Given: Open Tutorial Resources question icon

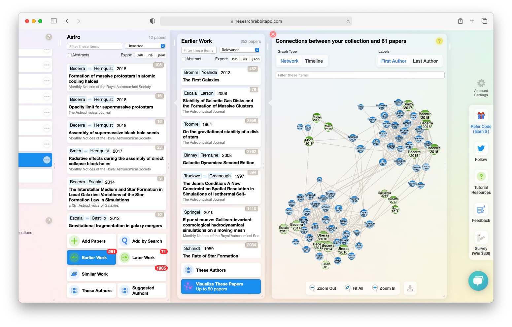Looking at the screenshot, I should point(481,176).
